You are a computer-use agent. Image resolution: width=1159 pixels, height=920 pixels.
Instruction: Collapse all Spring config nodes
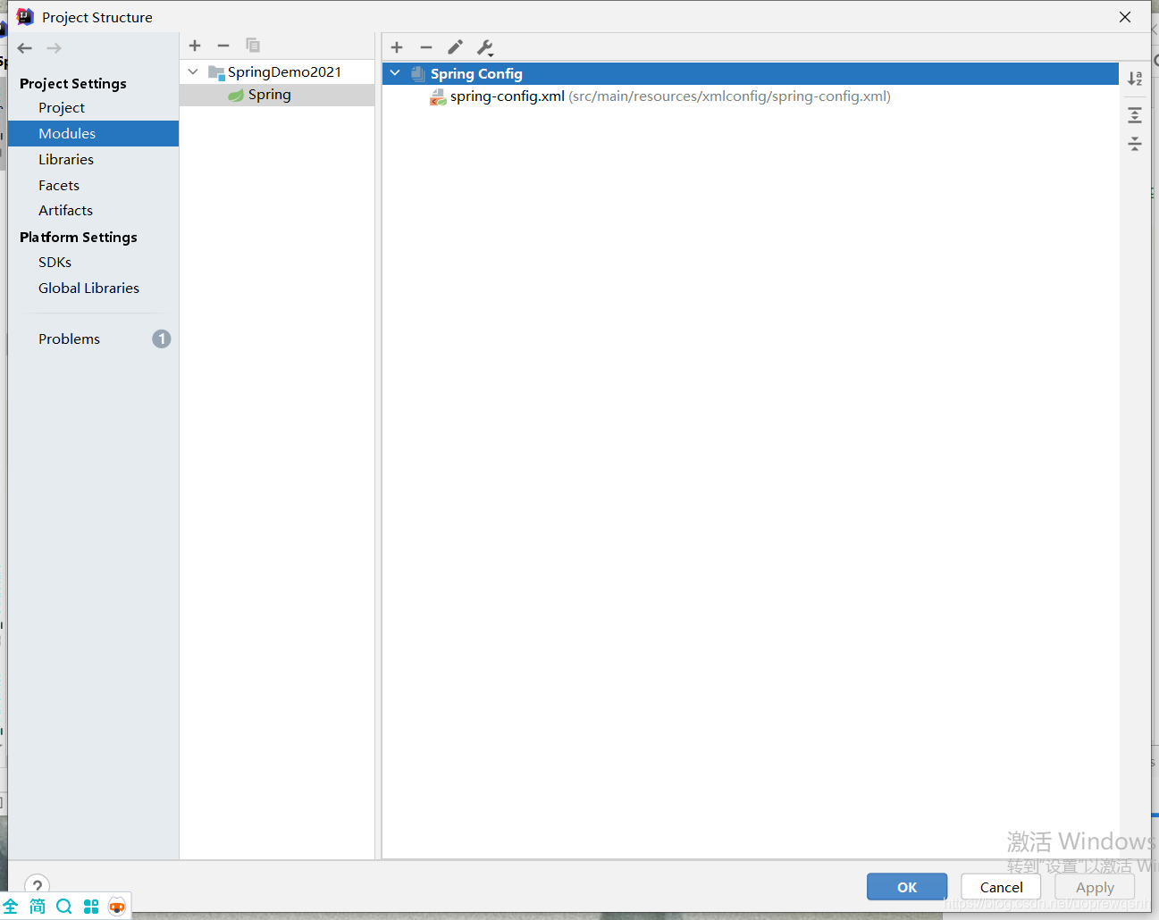pos(1135,144)
